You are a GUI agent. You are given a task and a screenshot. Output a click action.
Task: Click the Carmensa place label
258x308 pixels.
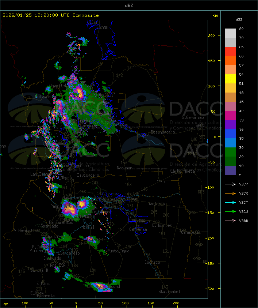click(138, 229)
